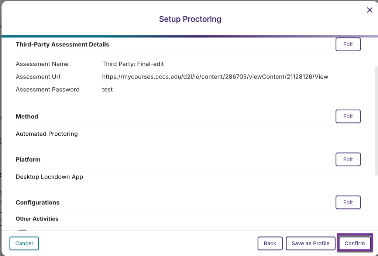Click the Automated Proctoring method label

tap(47, 134)
